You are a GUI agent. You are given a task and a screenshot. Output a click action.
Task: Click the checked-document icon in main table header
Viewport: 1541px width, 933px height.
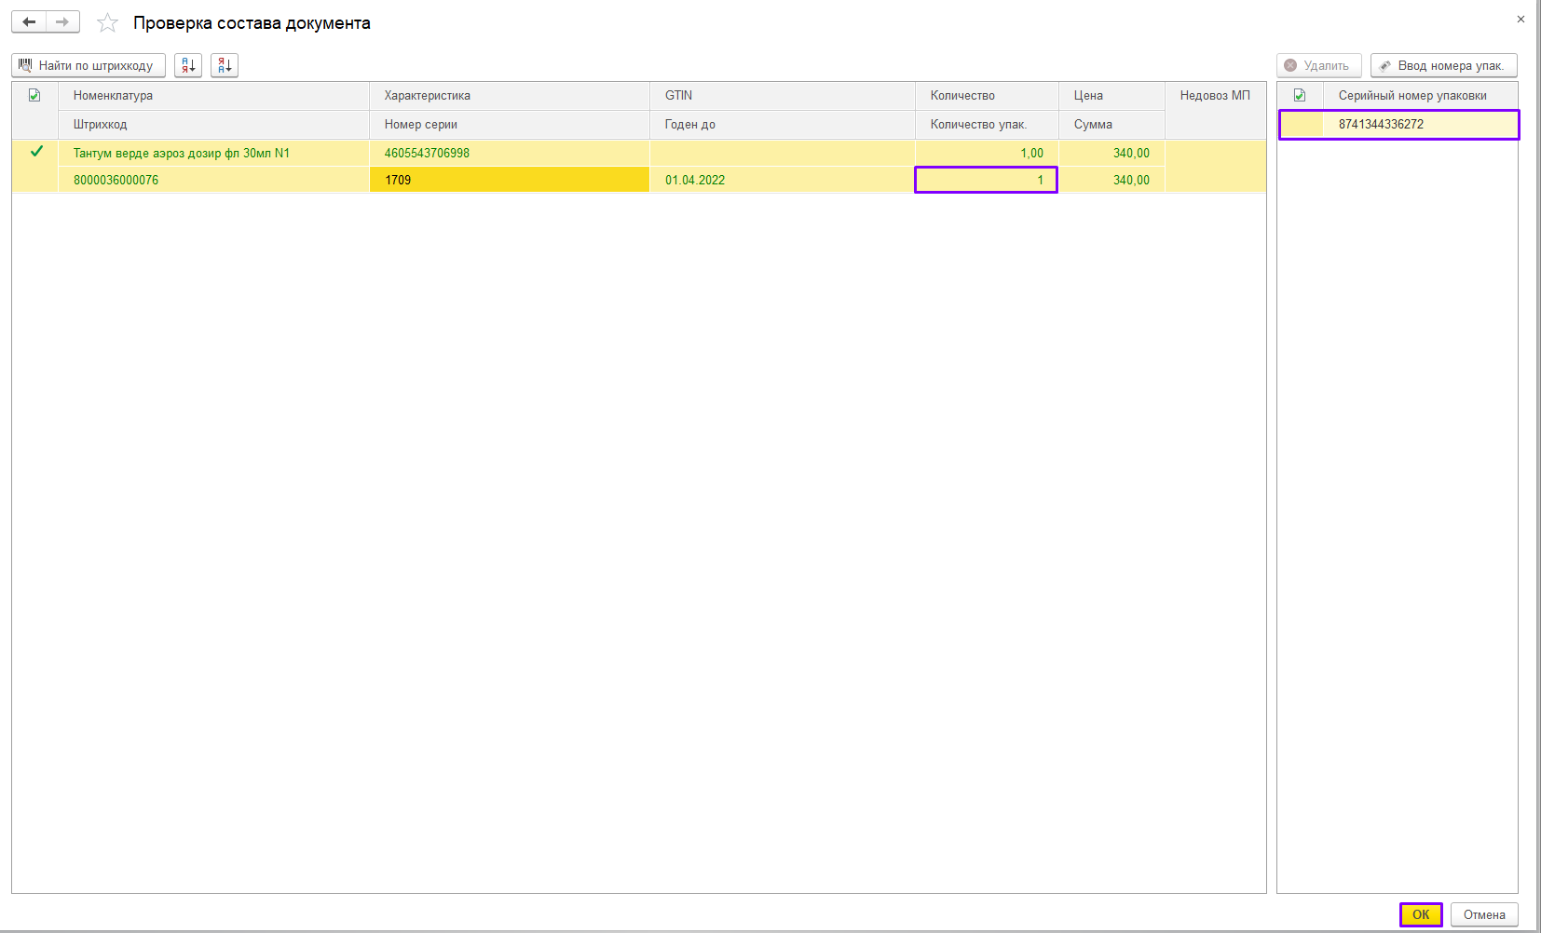(x=34, y=95)
